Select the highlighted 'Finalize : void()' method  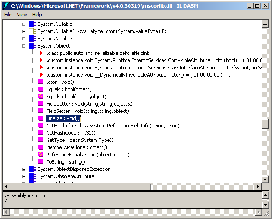[63, 118]
